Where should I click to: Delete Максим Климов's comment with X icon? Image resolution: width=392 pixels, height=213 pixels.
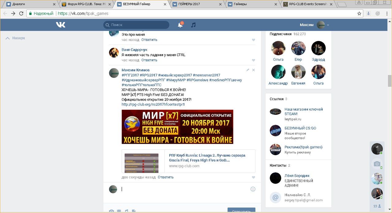pyautogui.click(x=253, y=70)
